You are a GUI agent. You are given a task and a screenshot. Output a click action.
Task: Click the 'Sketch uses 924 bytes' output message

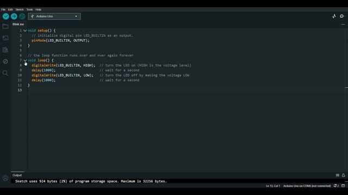point(91,181)
